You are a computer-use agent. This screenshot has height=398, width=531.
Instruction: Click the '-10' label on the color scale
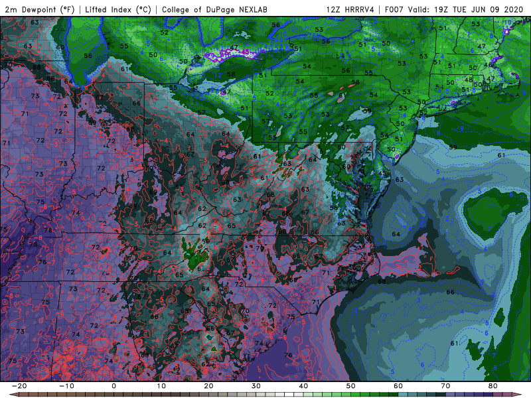coord(66,386)
